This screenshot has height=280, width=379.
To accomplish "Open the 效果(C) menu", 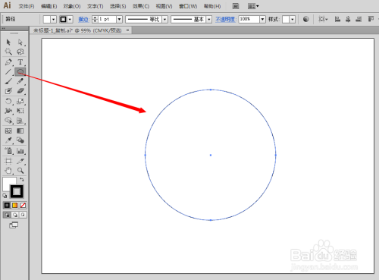I will click(141, 6).
